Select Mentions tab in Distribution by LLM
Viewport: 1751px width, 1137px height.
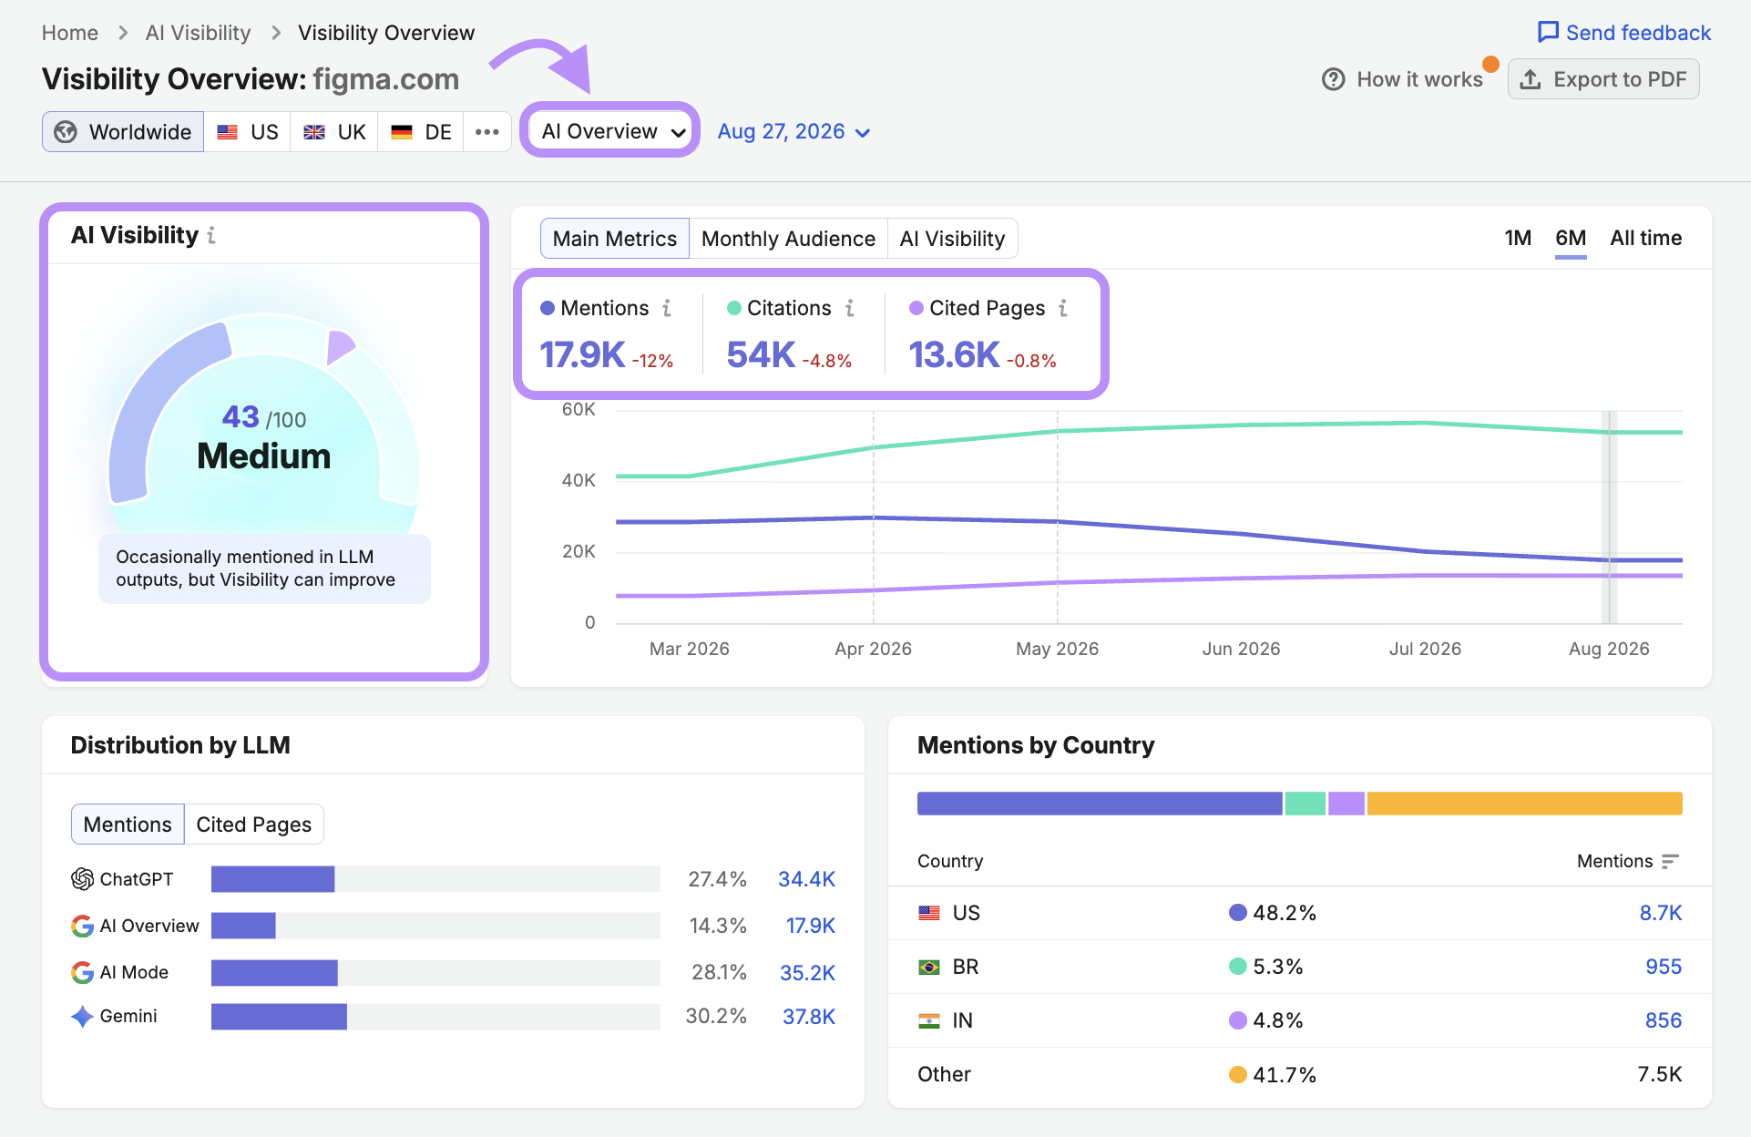pyautogui.click(x=128, y=825)
